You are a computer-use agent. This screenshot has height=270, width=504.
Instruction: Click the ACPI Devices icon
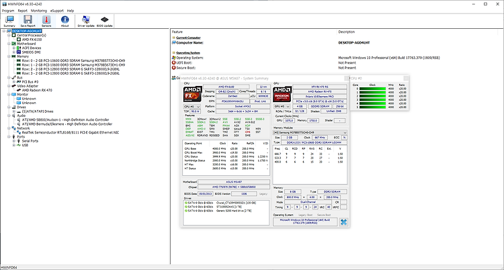(19, 48)
